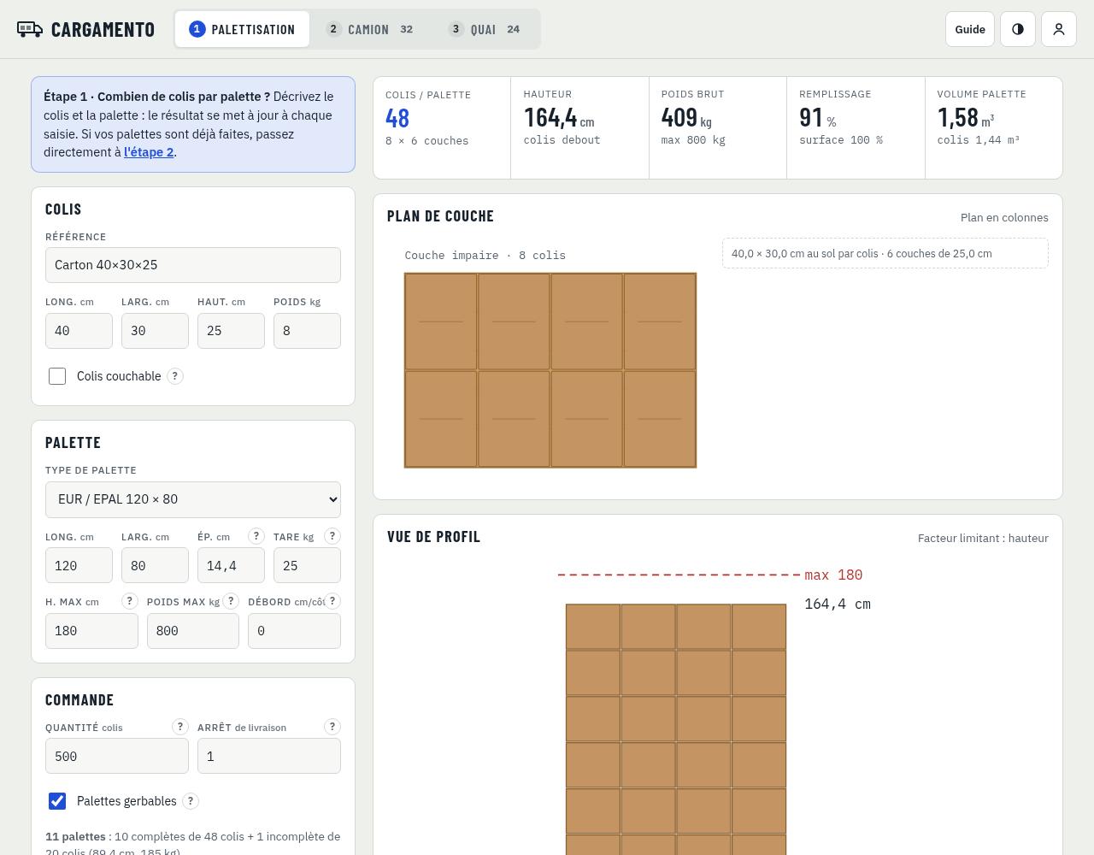Click the Quantité colis field (500)
Screen dimensions: 1094x855
pos(117,756)
